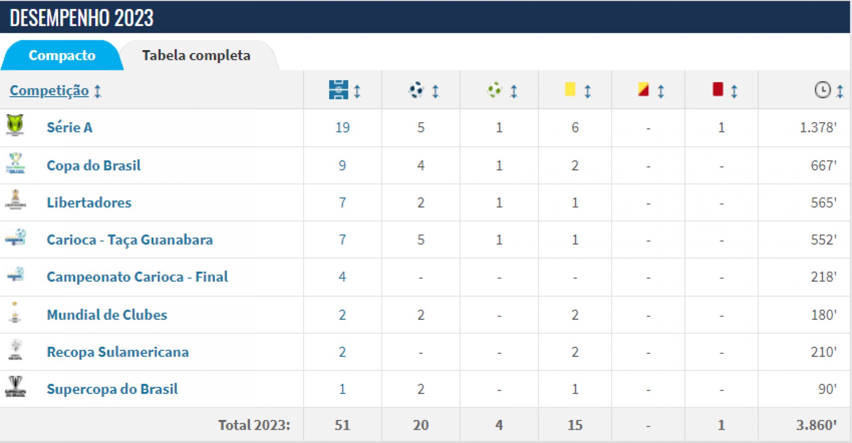Click the 19 matches value for Série A

[x=342, y=128]
